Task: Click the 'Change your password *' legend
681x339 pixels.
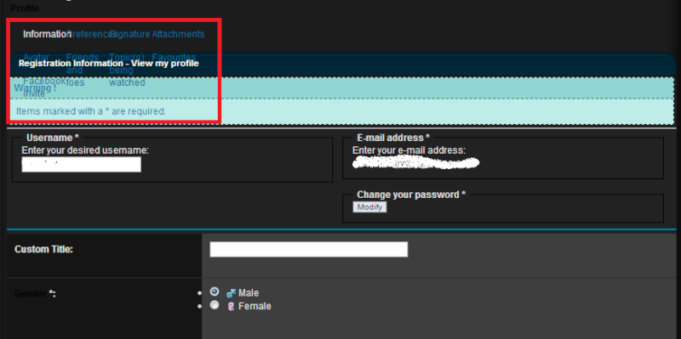Action: [x=411, y=195]
